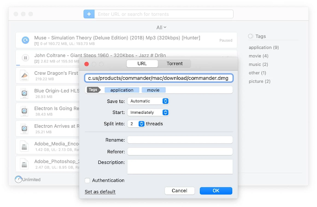Open the Save to Automatic dropdown
This screenshot has width=317, height=207.
148,101
